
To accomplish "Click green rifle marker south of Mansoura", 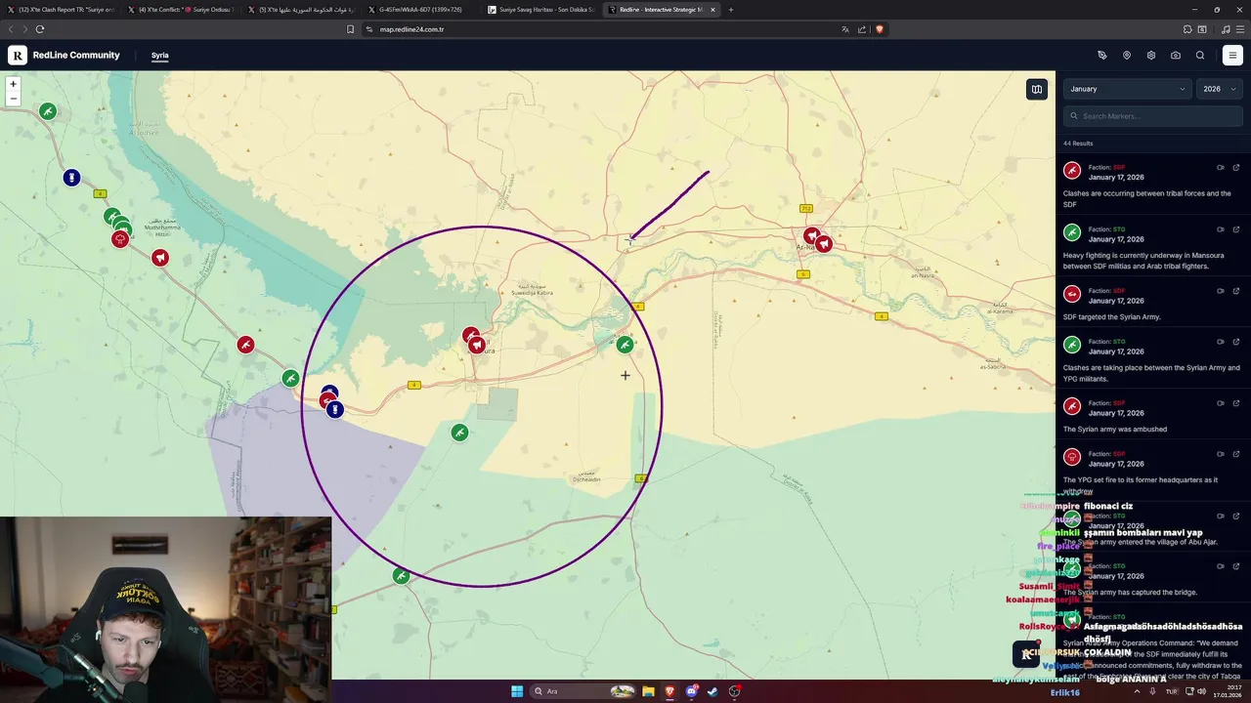I will [459, 432].
